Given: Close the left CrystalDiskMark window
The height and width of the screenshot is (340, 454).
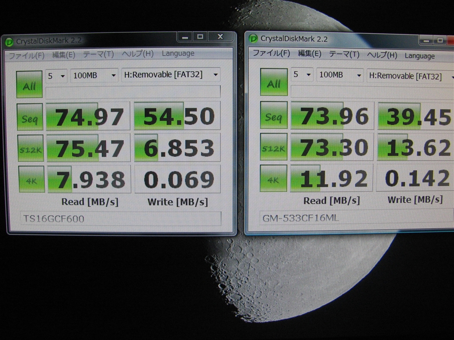Looking at the screenshot, I should (220, 36).
